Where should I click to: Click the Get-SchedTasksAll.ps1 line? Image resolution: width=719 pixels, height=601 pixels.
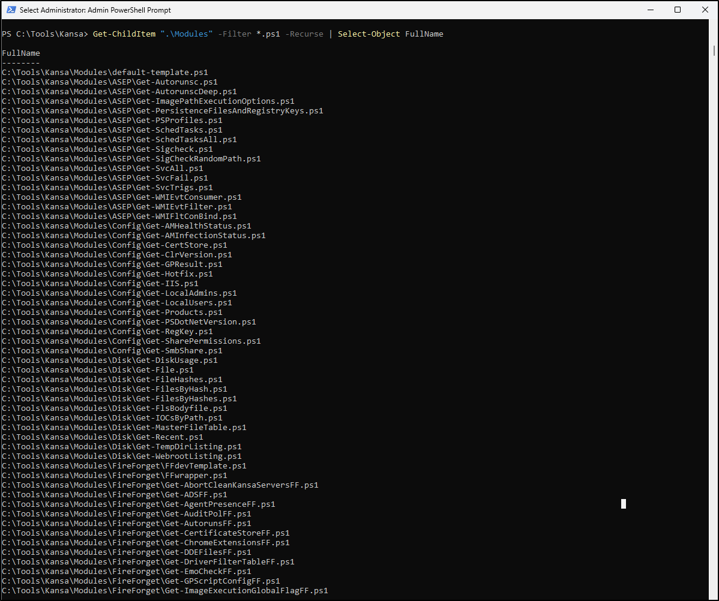[x=119, y=140]
